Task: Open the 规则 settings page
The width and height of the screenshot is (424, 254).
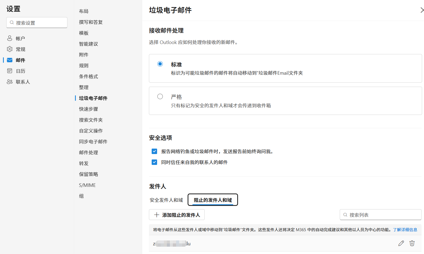Action: click(x=84, y=65)
